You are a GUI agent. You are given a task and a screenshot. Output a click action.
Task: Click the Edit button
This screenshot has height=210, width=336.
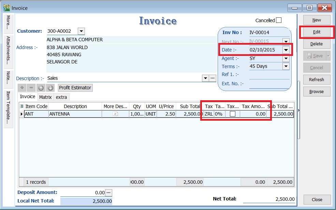click(x=317, y=32)
